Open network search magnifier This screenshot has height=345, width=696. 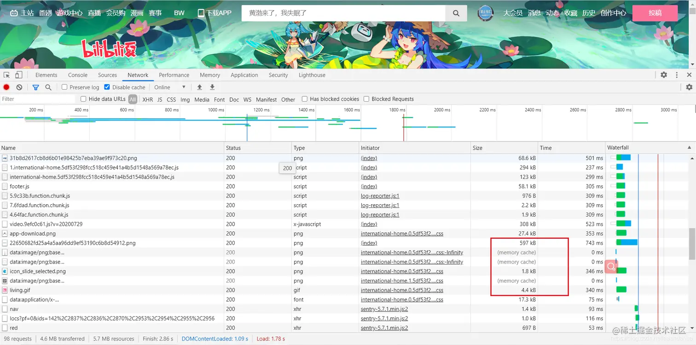[48, 87]
